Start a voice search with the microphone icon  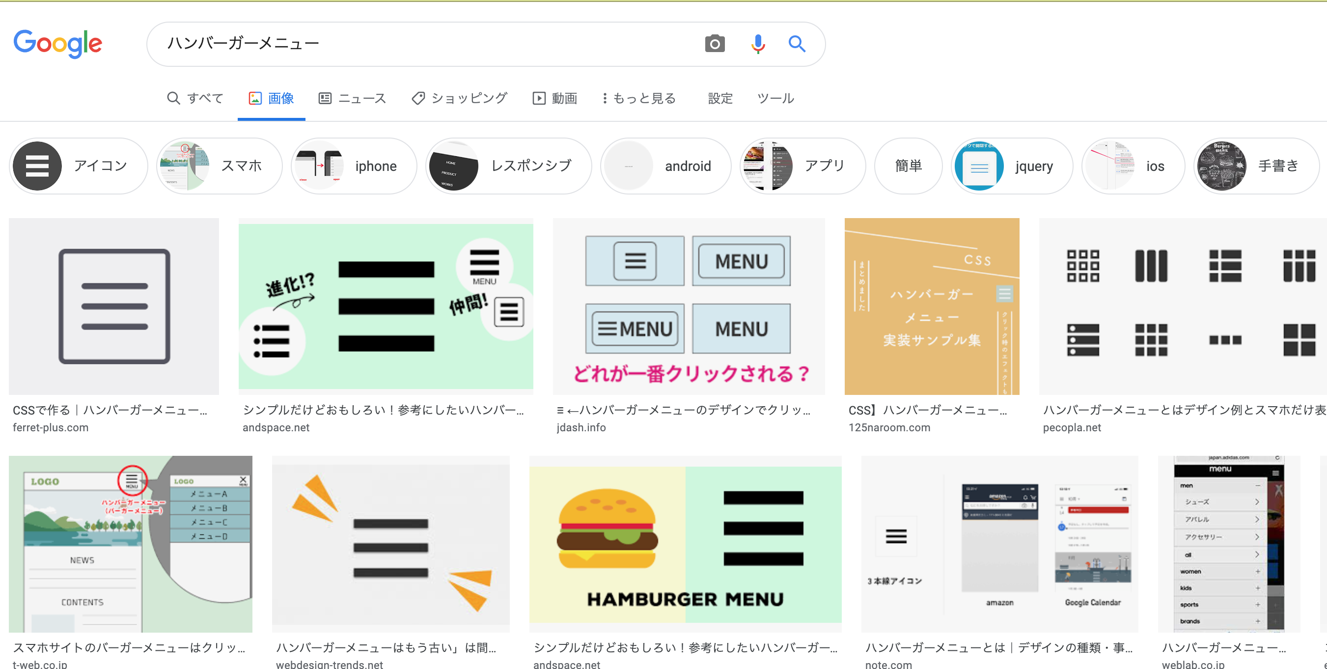[x=757, y=44]
